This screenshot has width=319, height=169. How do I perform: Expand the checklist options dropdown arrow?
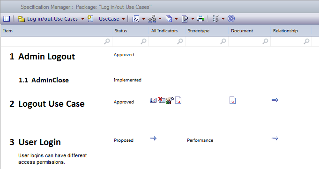223,19
